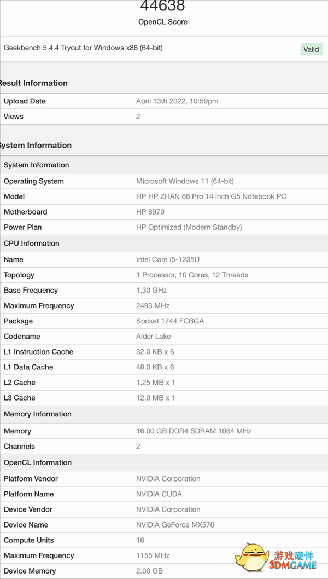Select 'Socket 1744 FCBGA' value

pos(170,321)
